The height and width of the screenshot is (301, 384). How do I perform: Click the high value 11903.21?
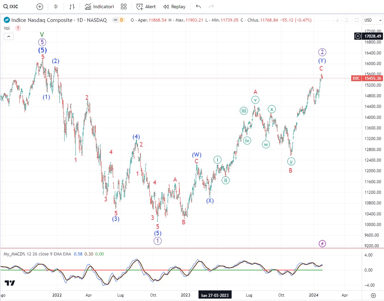[194, 20]
